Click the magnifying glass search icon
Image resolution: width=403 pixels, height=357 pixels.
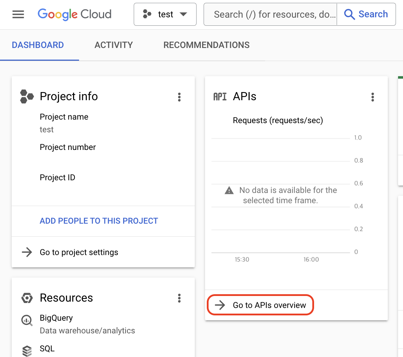point(349,14)
